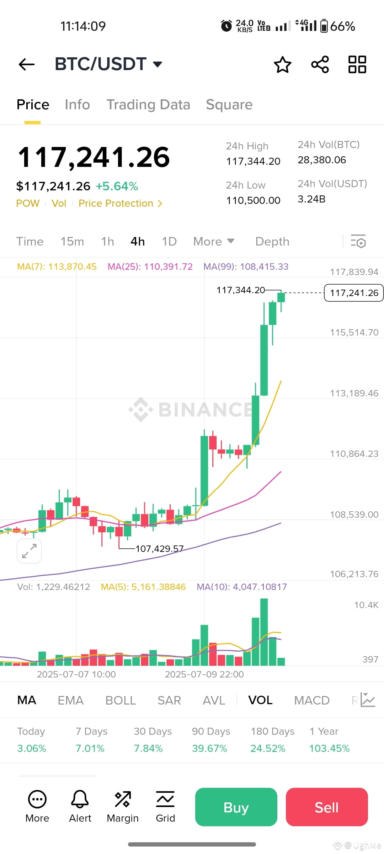Tap the MA(25): 110,391.72 legend

coord(150,267)
